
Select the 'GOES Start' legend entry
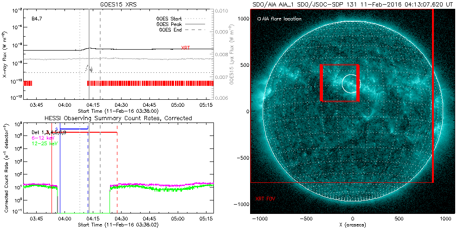pos(168,19)
